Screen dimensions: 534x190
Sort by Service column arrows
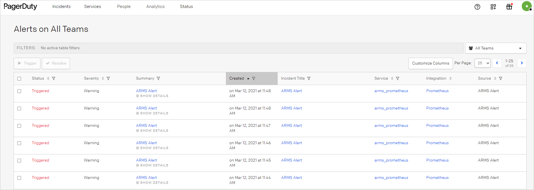[392, 79]
